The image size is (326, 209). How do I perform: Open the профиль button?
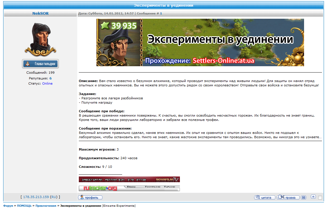point(90,197)
